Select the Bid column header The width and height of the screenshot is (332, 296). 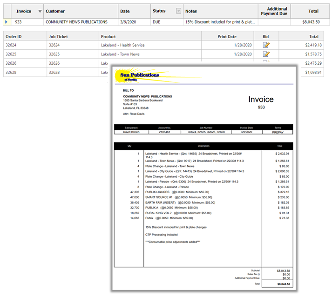click(x=266, y=36)
